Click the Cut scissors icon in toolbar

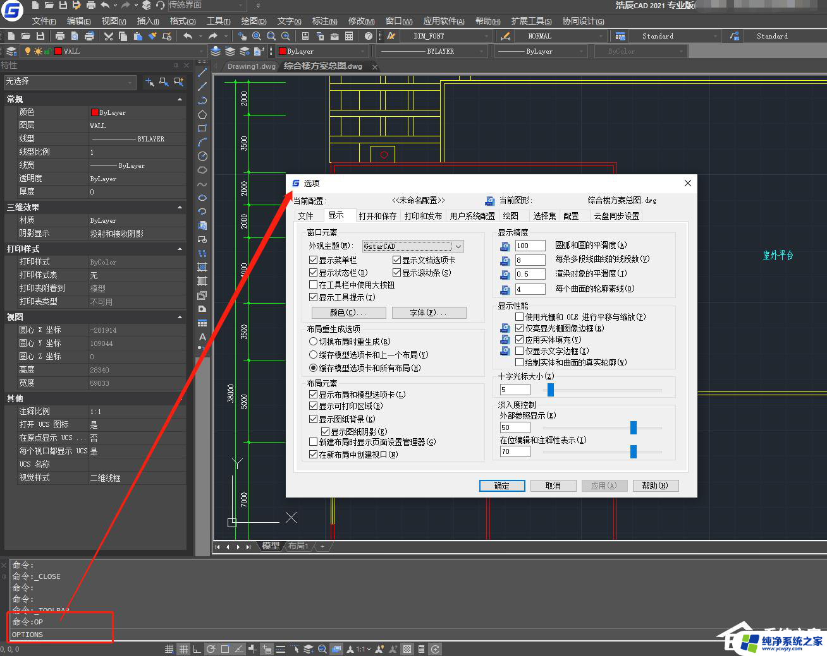coord(109,36)
